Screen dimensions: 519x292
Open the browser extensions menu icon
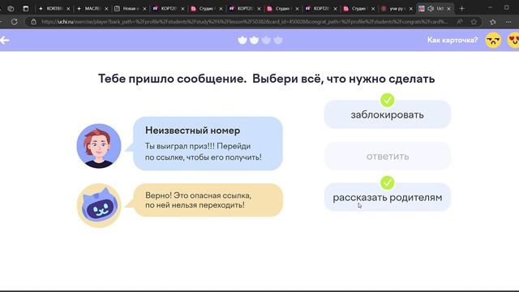[492, 22]
